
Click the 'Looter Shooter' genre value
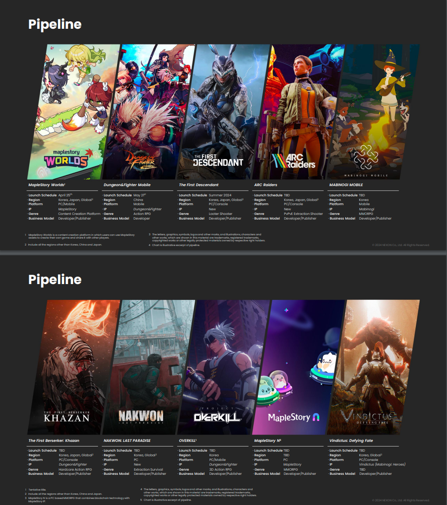pos(221,214)
